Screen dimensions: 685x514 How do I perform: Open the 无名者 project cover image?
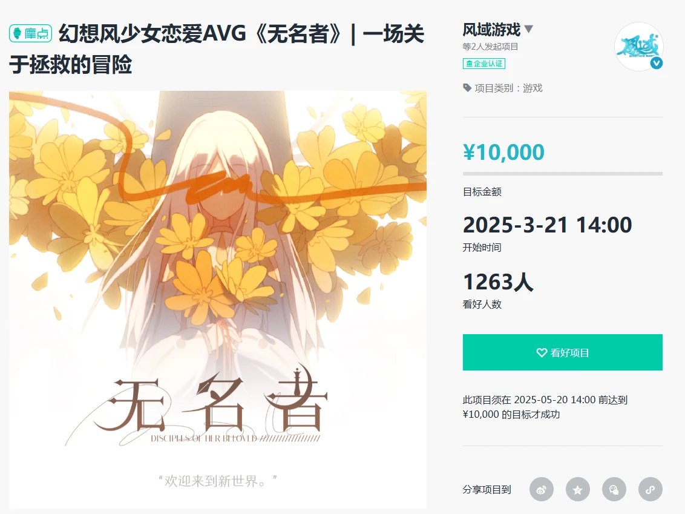point(218,300)
